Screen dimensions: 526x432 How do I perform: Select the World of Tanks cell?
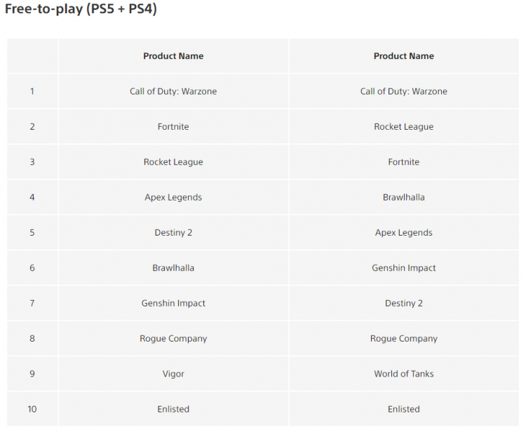(404, 374)
